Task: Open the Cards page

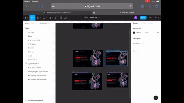Action: click(30, 36)
